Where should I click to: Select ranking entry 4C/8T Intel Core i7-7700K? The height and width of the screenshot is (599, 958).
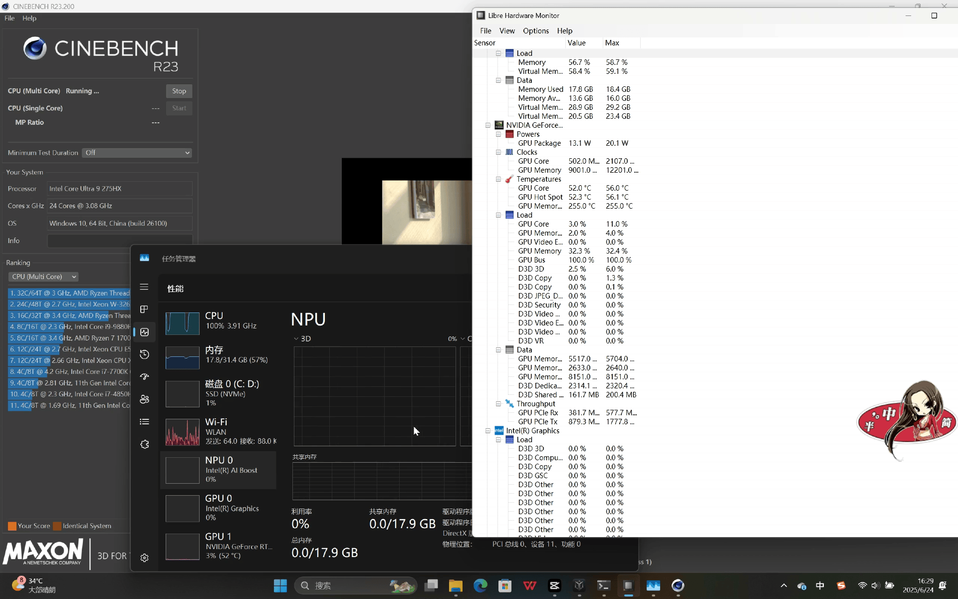69,371
